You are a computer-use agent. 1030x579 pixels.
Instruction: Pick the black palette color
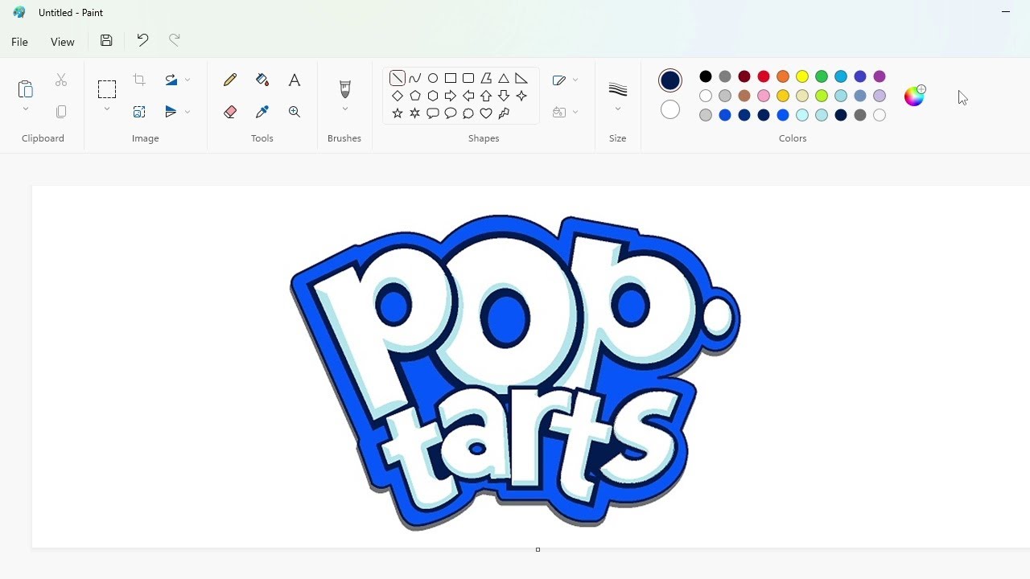[706, 76]
